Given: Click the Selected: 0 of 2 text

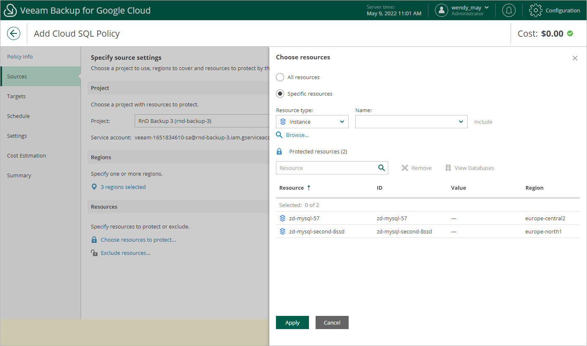Looking at the screenshot, I should tap(299, 205).
